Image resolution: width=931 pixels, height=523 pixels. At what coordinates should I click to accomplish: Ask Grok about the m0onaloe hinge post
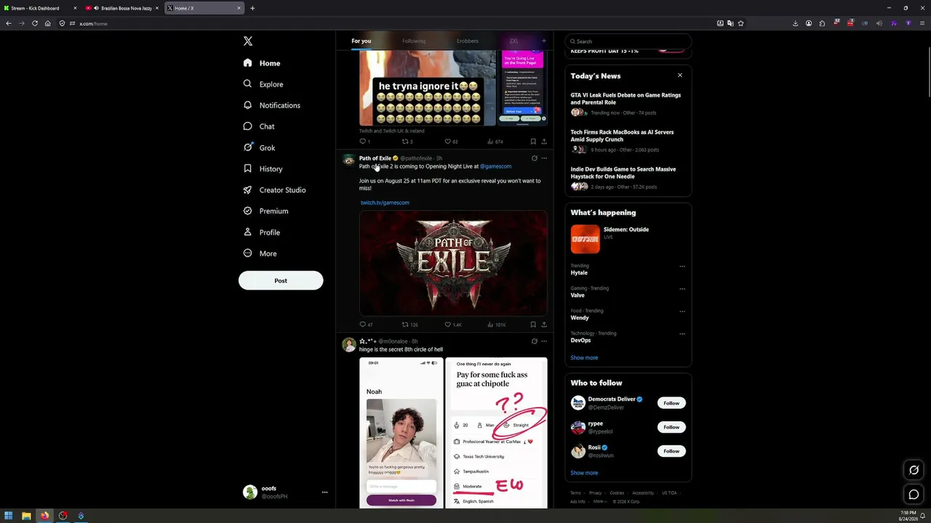tap(534, 341)
